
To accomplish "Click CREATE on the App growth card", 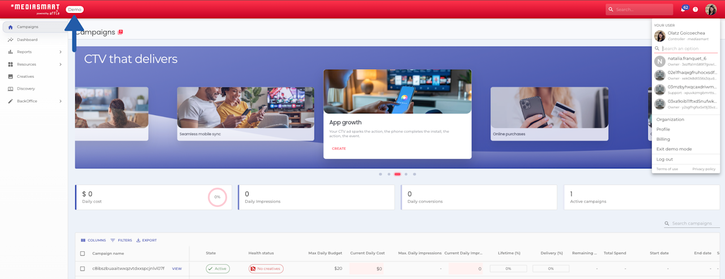I will (339, 149).
